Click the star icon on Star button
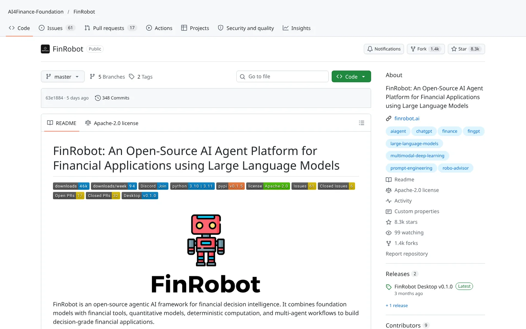Viewport: 526px width, 329px height. tap(454, 49)
